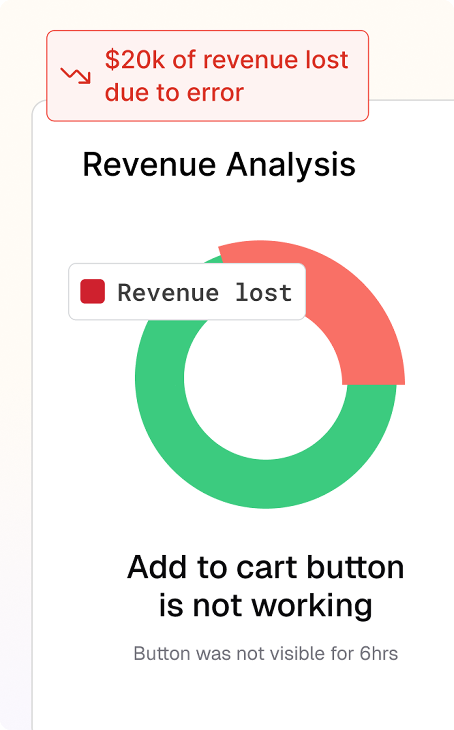The height and width of the screenshot is (730, 454).
Task: Open the $20k of revenue lost alert
Action: pyautogui.click(x=208, y=76)
